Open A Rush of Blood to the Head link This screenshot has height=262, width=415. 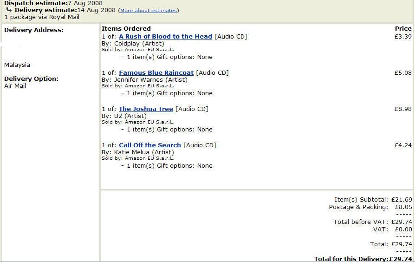click(165, 36)
